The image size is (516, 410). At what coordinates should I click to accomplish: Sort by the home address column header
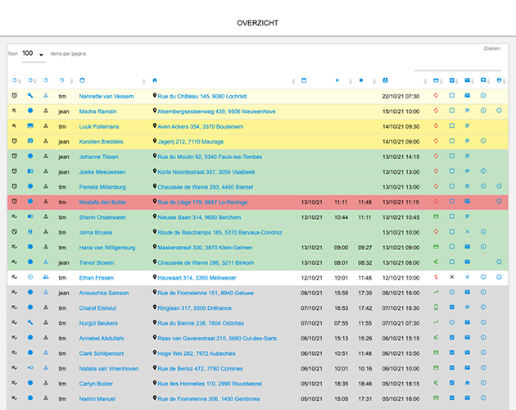coord(155,80)
